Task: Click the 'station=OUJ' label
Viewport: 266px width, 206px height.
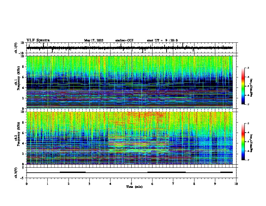Action: (124, 40)
